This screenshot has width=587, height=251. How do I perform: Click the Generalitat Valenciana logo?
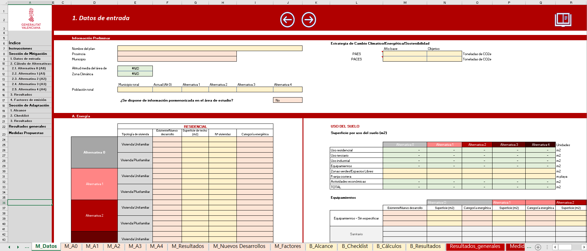tap(31, 19)
